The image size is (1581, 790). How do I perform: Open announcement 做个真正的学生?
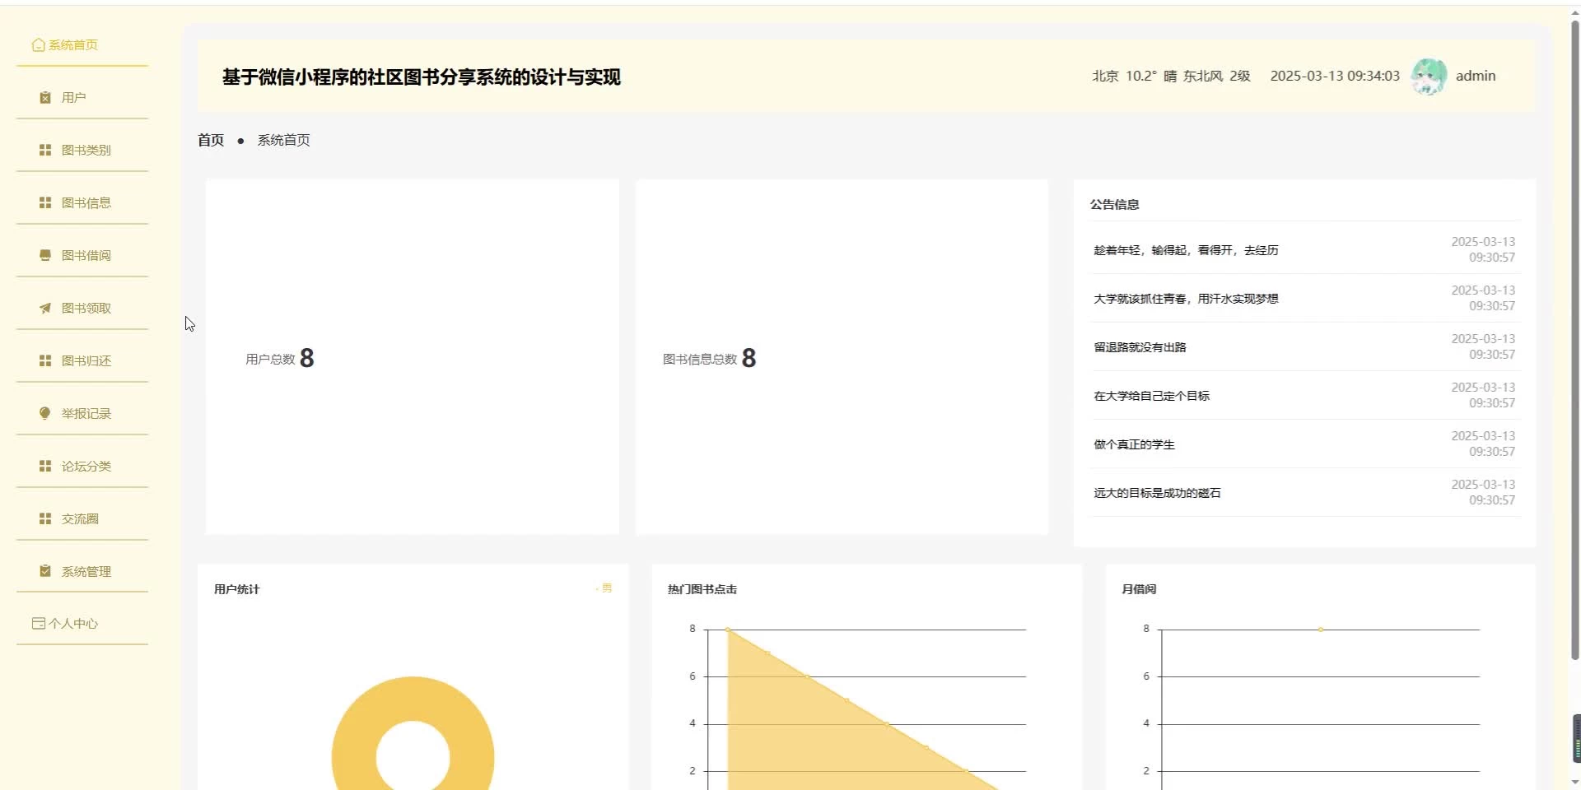coord(1134,444)
